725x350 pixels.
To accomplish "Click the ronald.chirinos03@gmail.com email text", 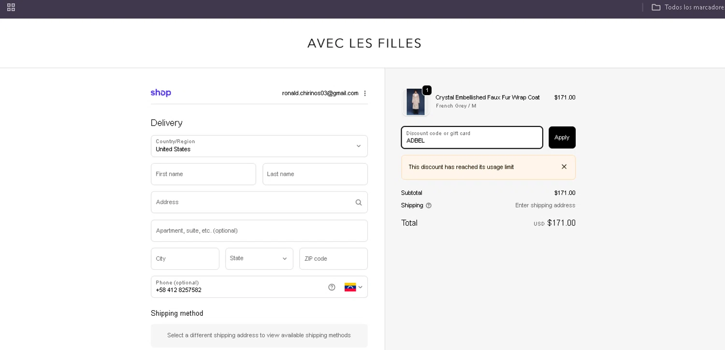I will click(x=320, y=93).
